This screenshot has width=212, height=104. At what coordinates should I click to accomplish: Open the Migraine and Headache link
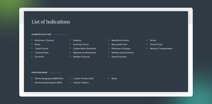coord(84,53)
